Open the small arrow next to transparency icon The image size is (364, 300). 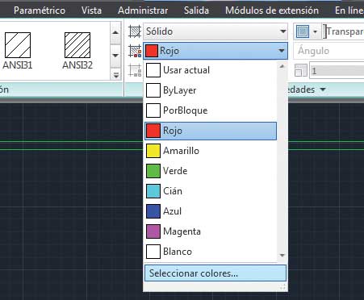pyautogui.click(x=315, y=31)
